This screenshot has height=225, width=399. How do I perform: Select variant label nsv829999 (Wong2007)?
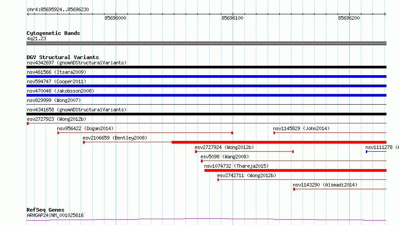click(54, 100)
